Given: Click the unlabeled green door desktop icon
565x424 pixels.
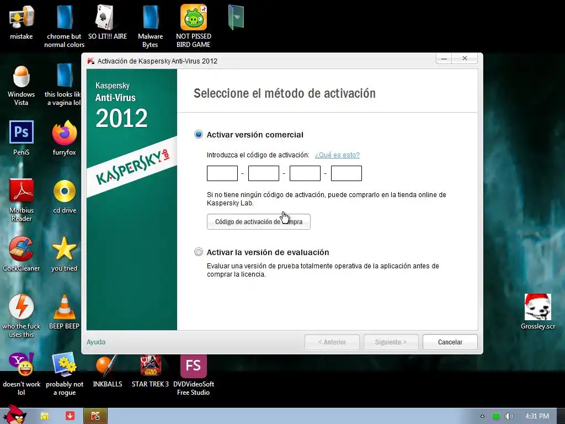Looking at the screenshot, I should coord(236,17).
